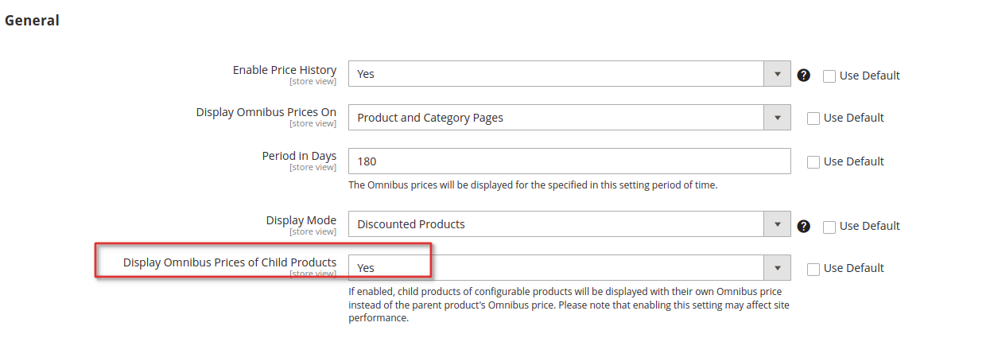
Task: Click the Display Mode label text
Action: point(301,220)
